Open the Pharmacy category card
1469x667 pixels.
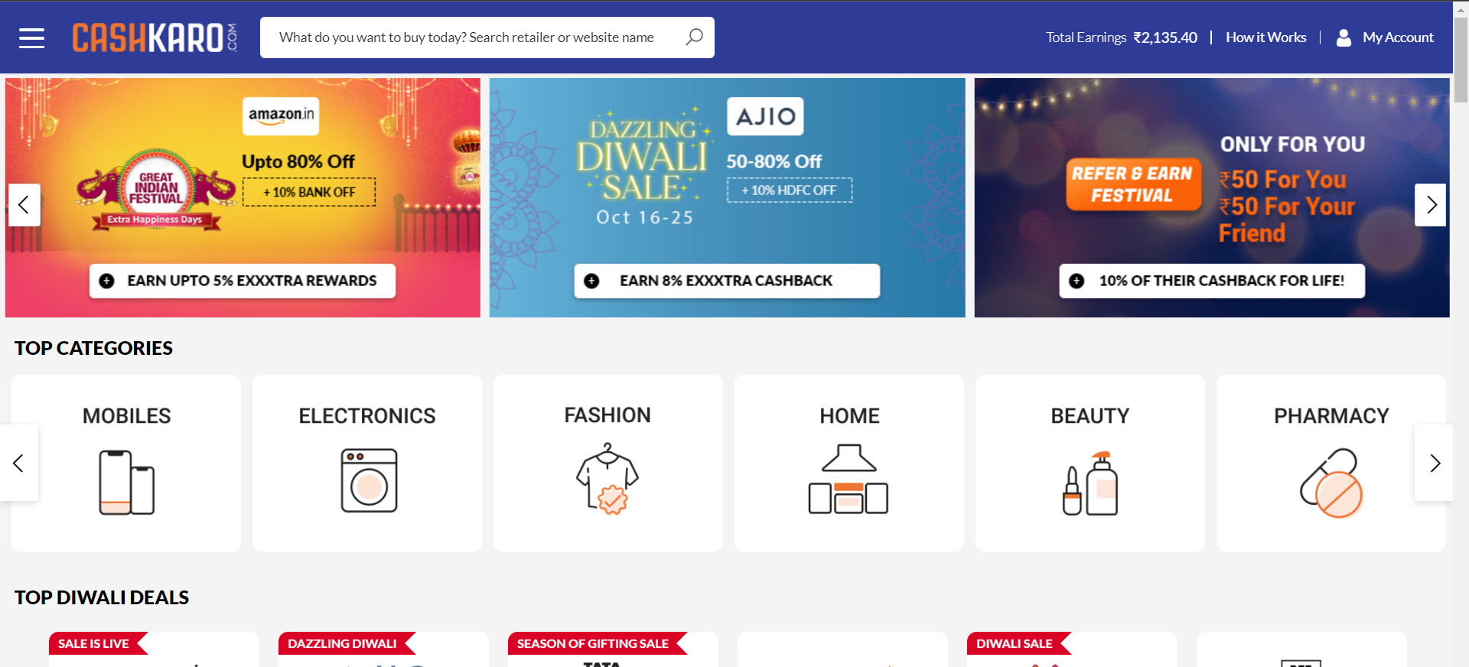[x=1331, y=463]
